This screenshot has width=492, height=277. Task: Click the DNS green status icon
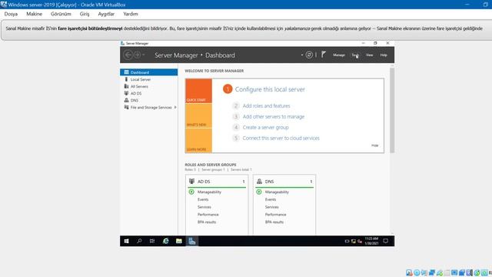click(x=259, y=192)
